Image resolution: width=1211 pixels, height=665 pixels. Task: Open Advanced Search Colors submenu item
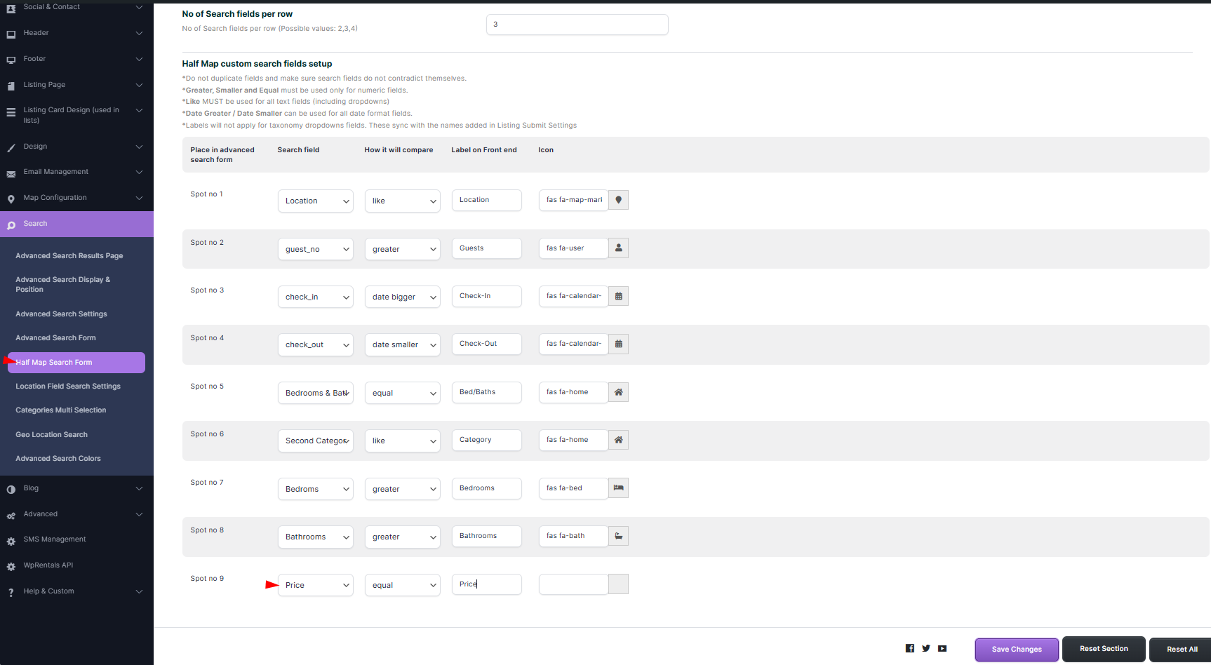(58, 459)
